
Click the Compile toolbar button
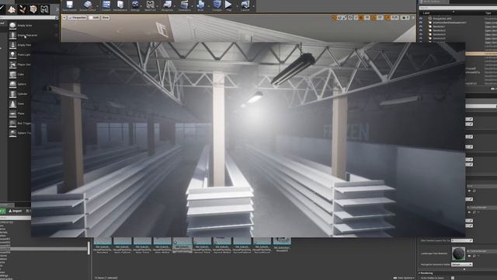[x=217, y=5]
